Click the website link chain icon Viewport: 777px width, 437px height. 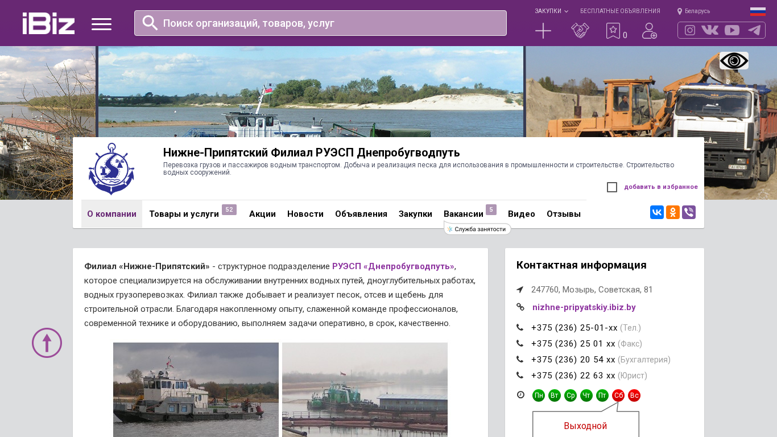click(x=520, y=307)
